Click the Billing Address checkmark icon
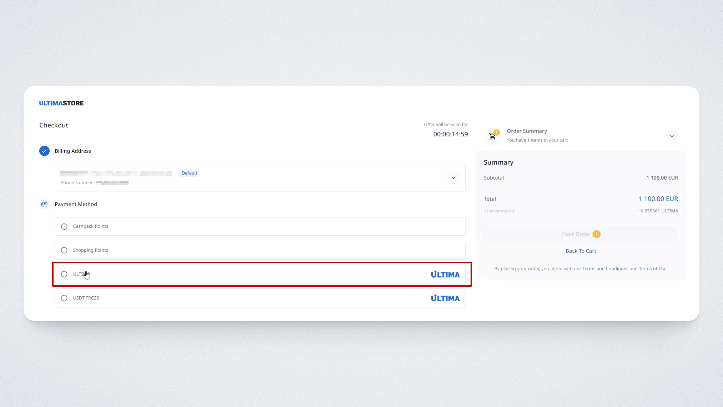The height and width of the screenshot is (407, 723). point(44,151)
